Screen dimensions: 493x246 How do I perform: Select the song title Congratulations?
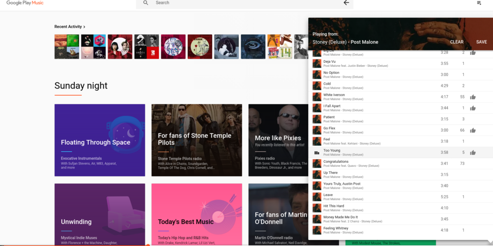pos(336,162)
